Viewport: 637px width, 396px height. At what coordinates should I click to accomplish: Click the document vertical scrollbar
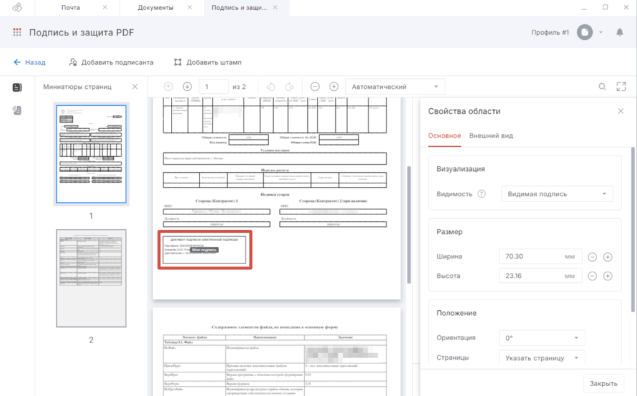click(x=409, y=224)
